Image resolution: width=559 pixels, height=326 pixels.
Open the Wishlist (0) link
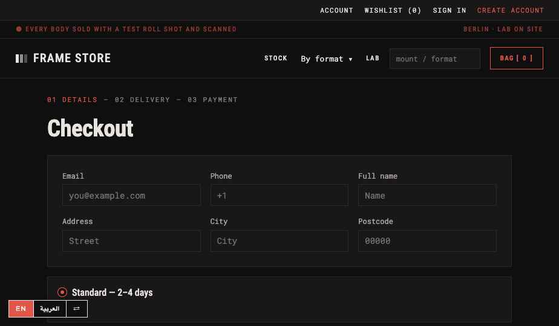[393, 10]
